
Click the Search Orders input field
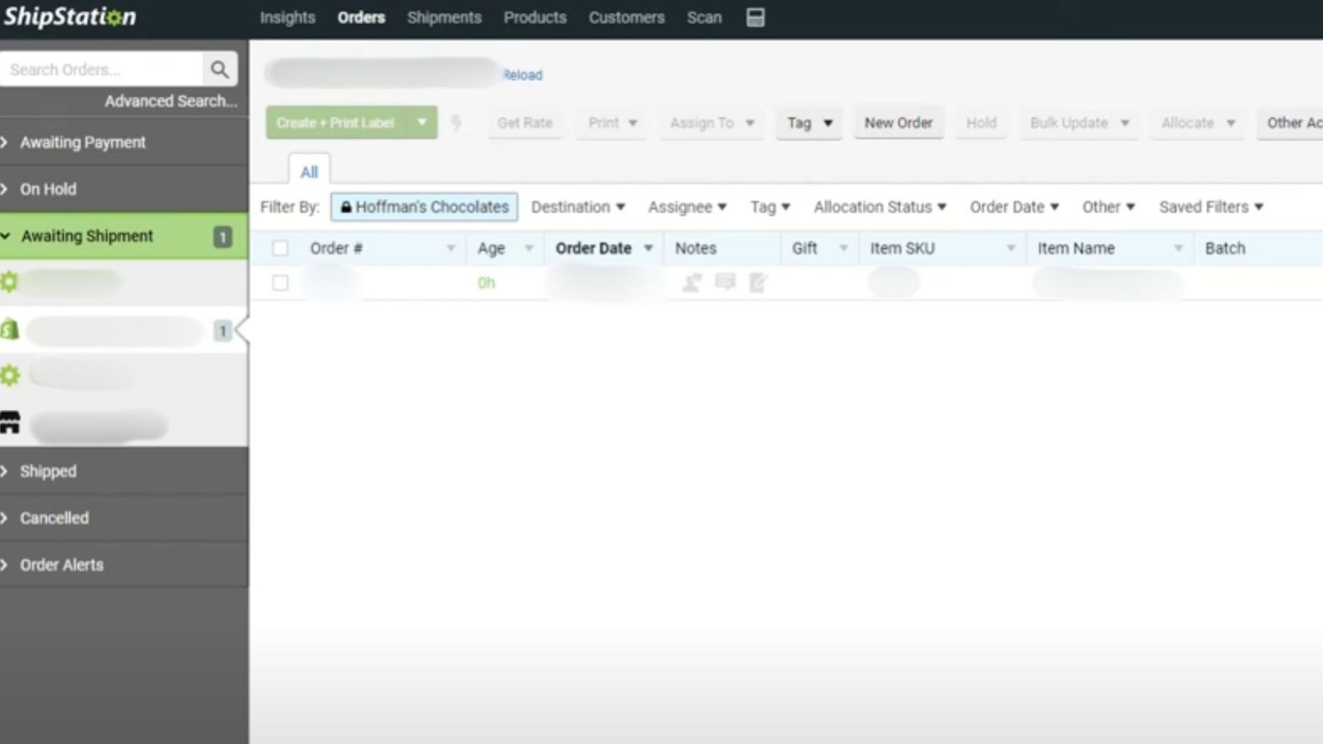pyautogui.click(x=102, y=69)
